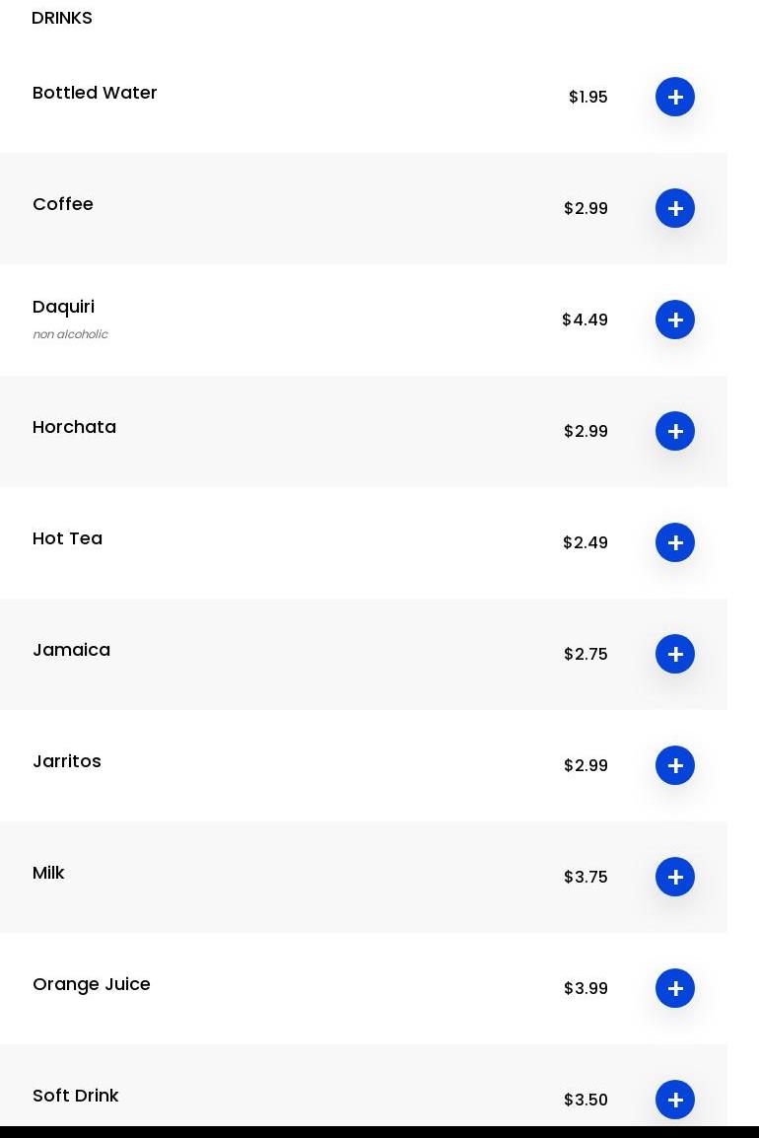Add Coffee using its plus button
Screen dimensions: 759x1138
point(675,208)
